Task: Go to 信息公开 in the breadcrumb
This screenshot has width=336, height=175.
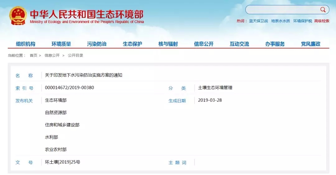Action: pyautogui.click(x=52, y=55)
